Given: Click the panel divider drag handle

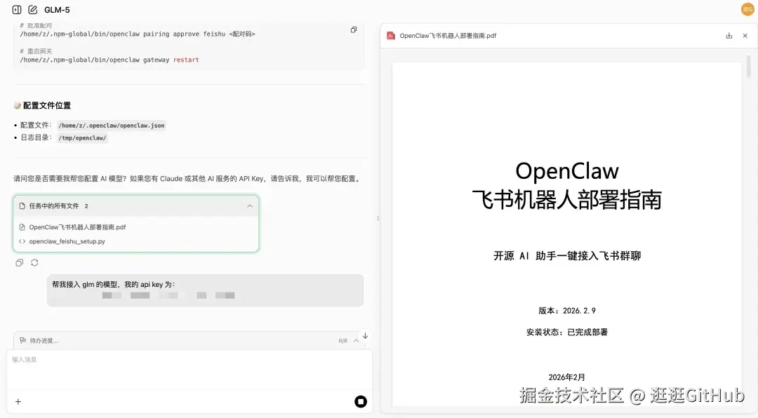Looking at the screenshot, I should point(378,218).
